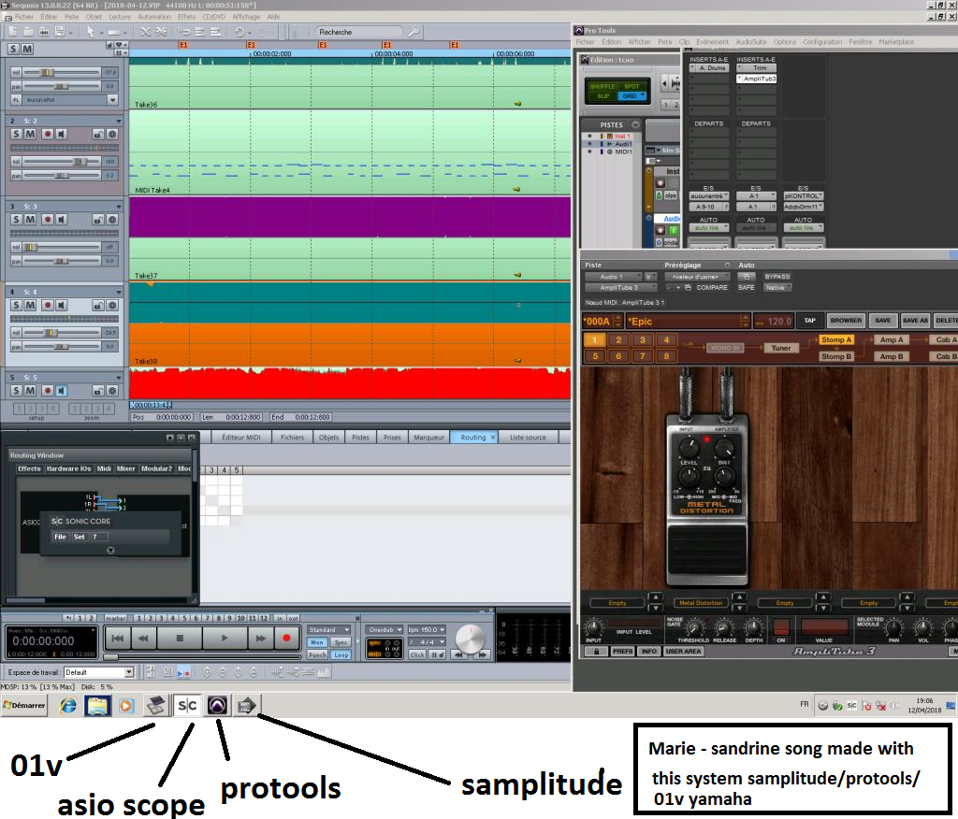Open track 2 settings gear icon
Screen dimensions: 958x819
[113, 134]
